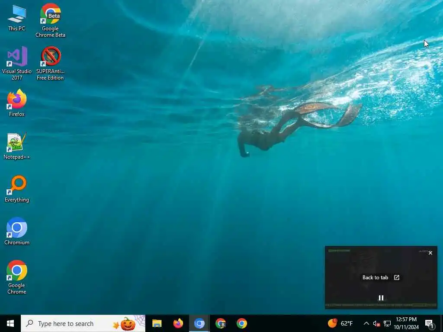Open File Explorer from the taskbar
This screenshot has height=332, width=443.
pos(157,323)
